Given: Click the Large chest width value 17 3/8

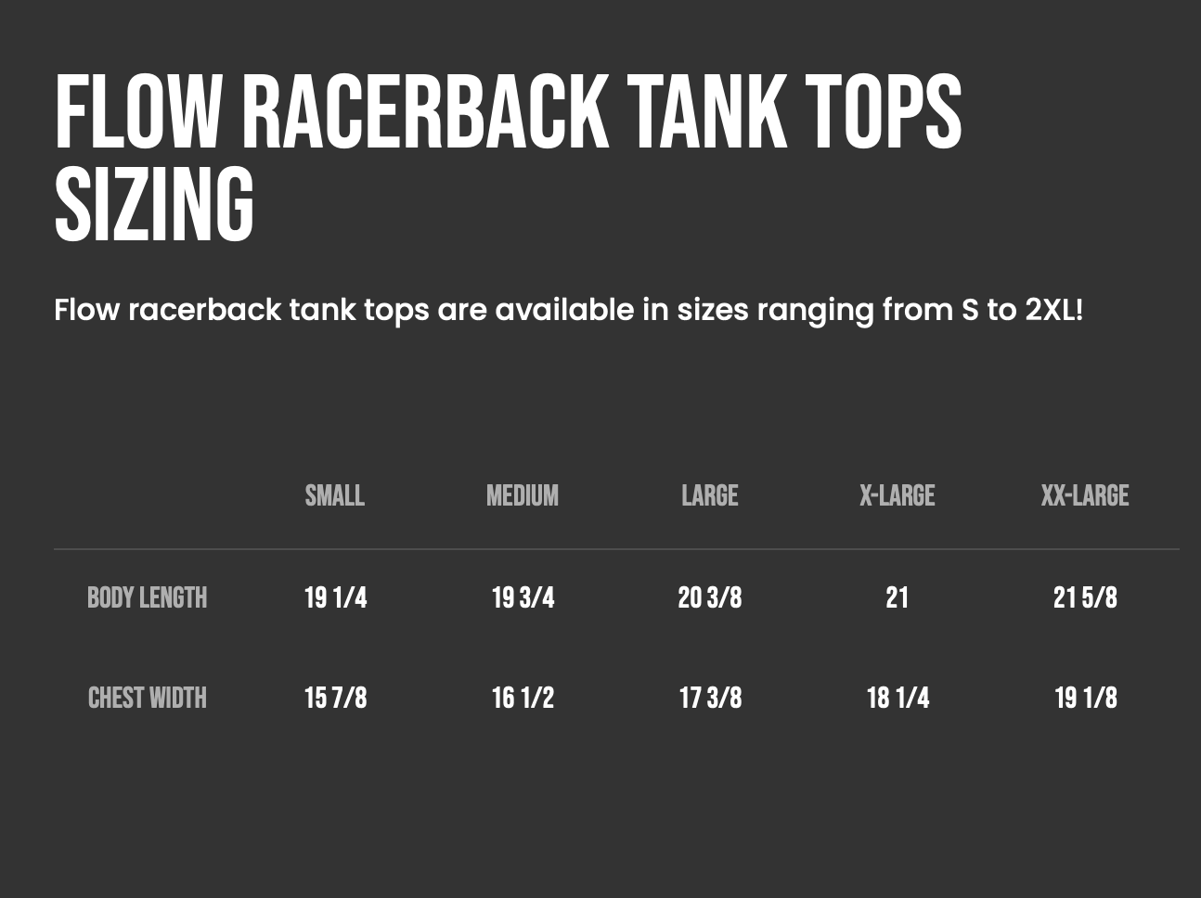Looking at the screenshot, I should point(710,699).
